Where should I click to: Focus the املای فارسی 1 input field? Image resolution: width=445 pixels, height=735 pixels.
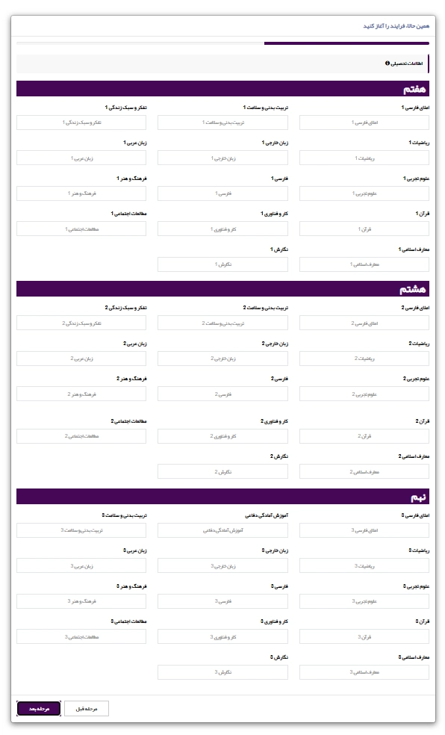[364, 122]
